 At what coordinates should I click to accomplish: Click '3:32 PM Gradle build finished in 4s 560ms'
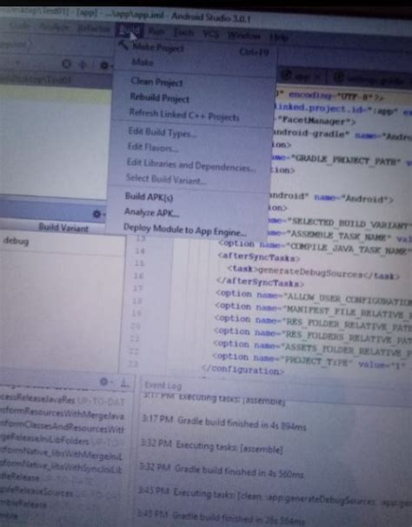[x=222, y=470]
